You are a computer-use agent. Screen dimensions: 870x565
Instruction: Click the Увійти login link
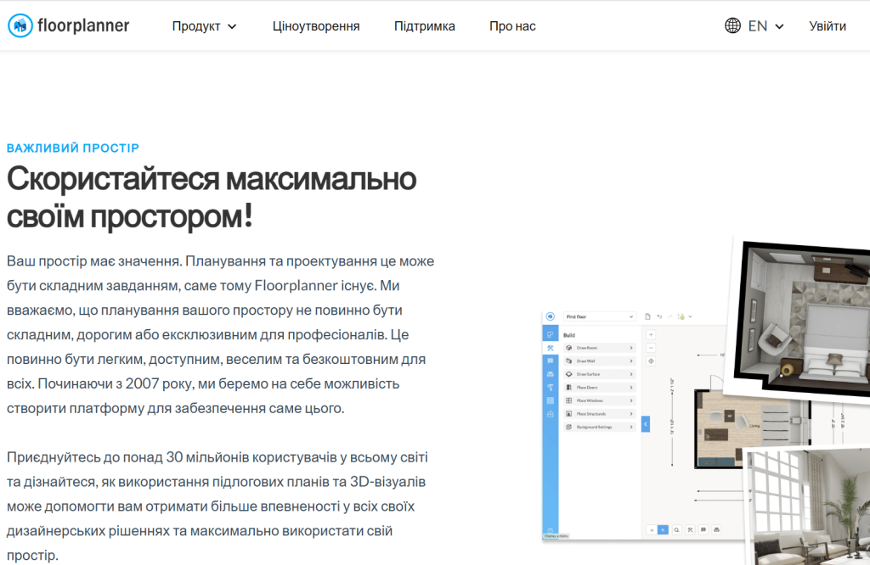[x=828, y=26]
